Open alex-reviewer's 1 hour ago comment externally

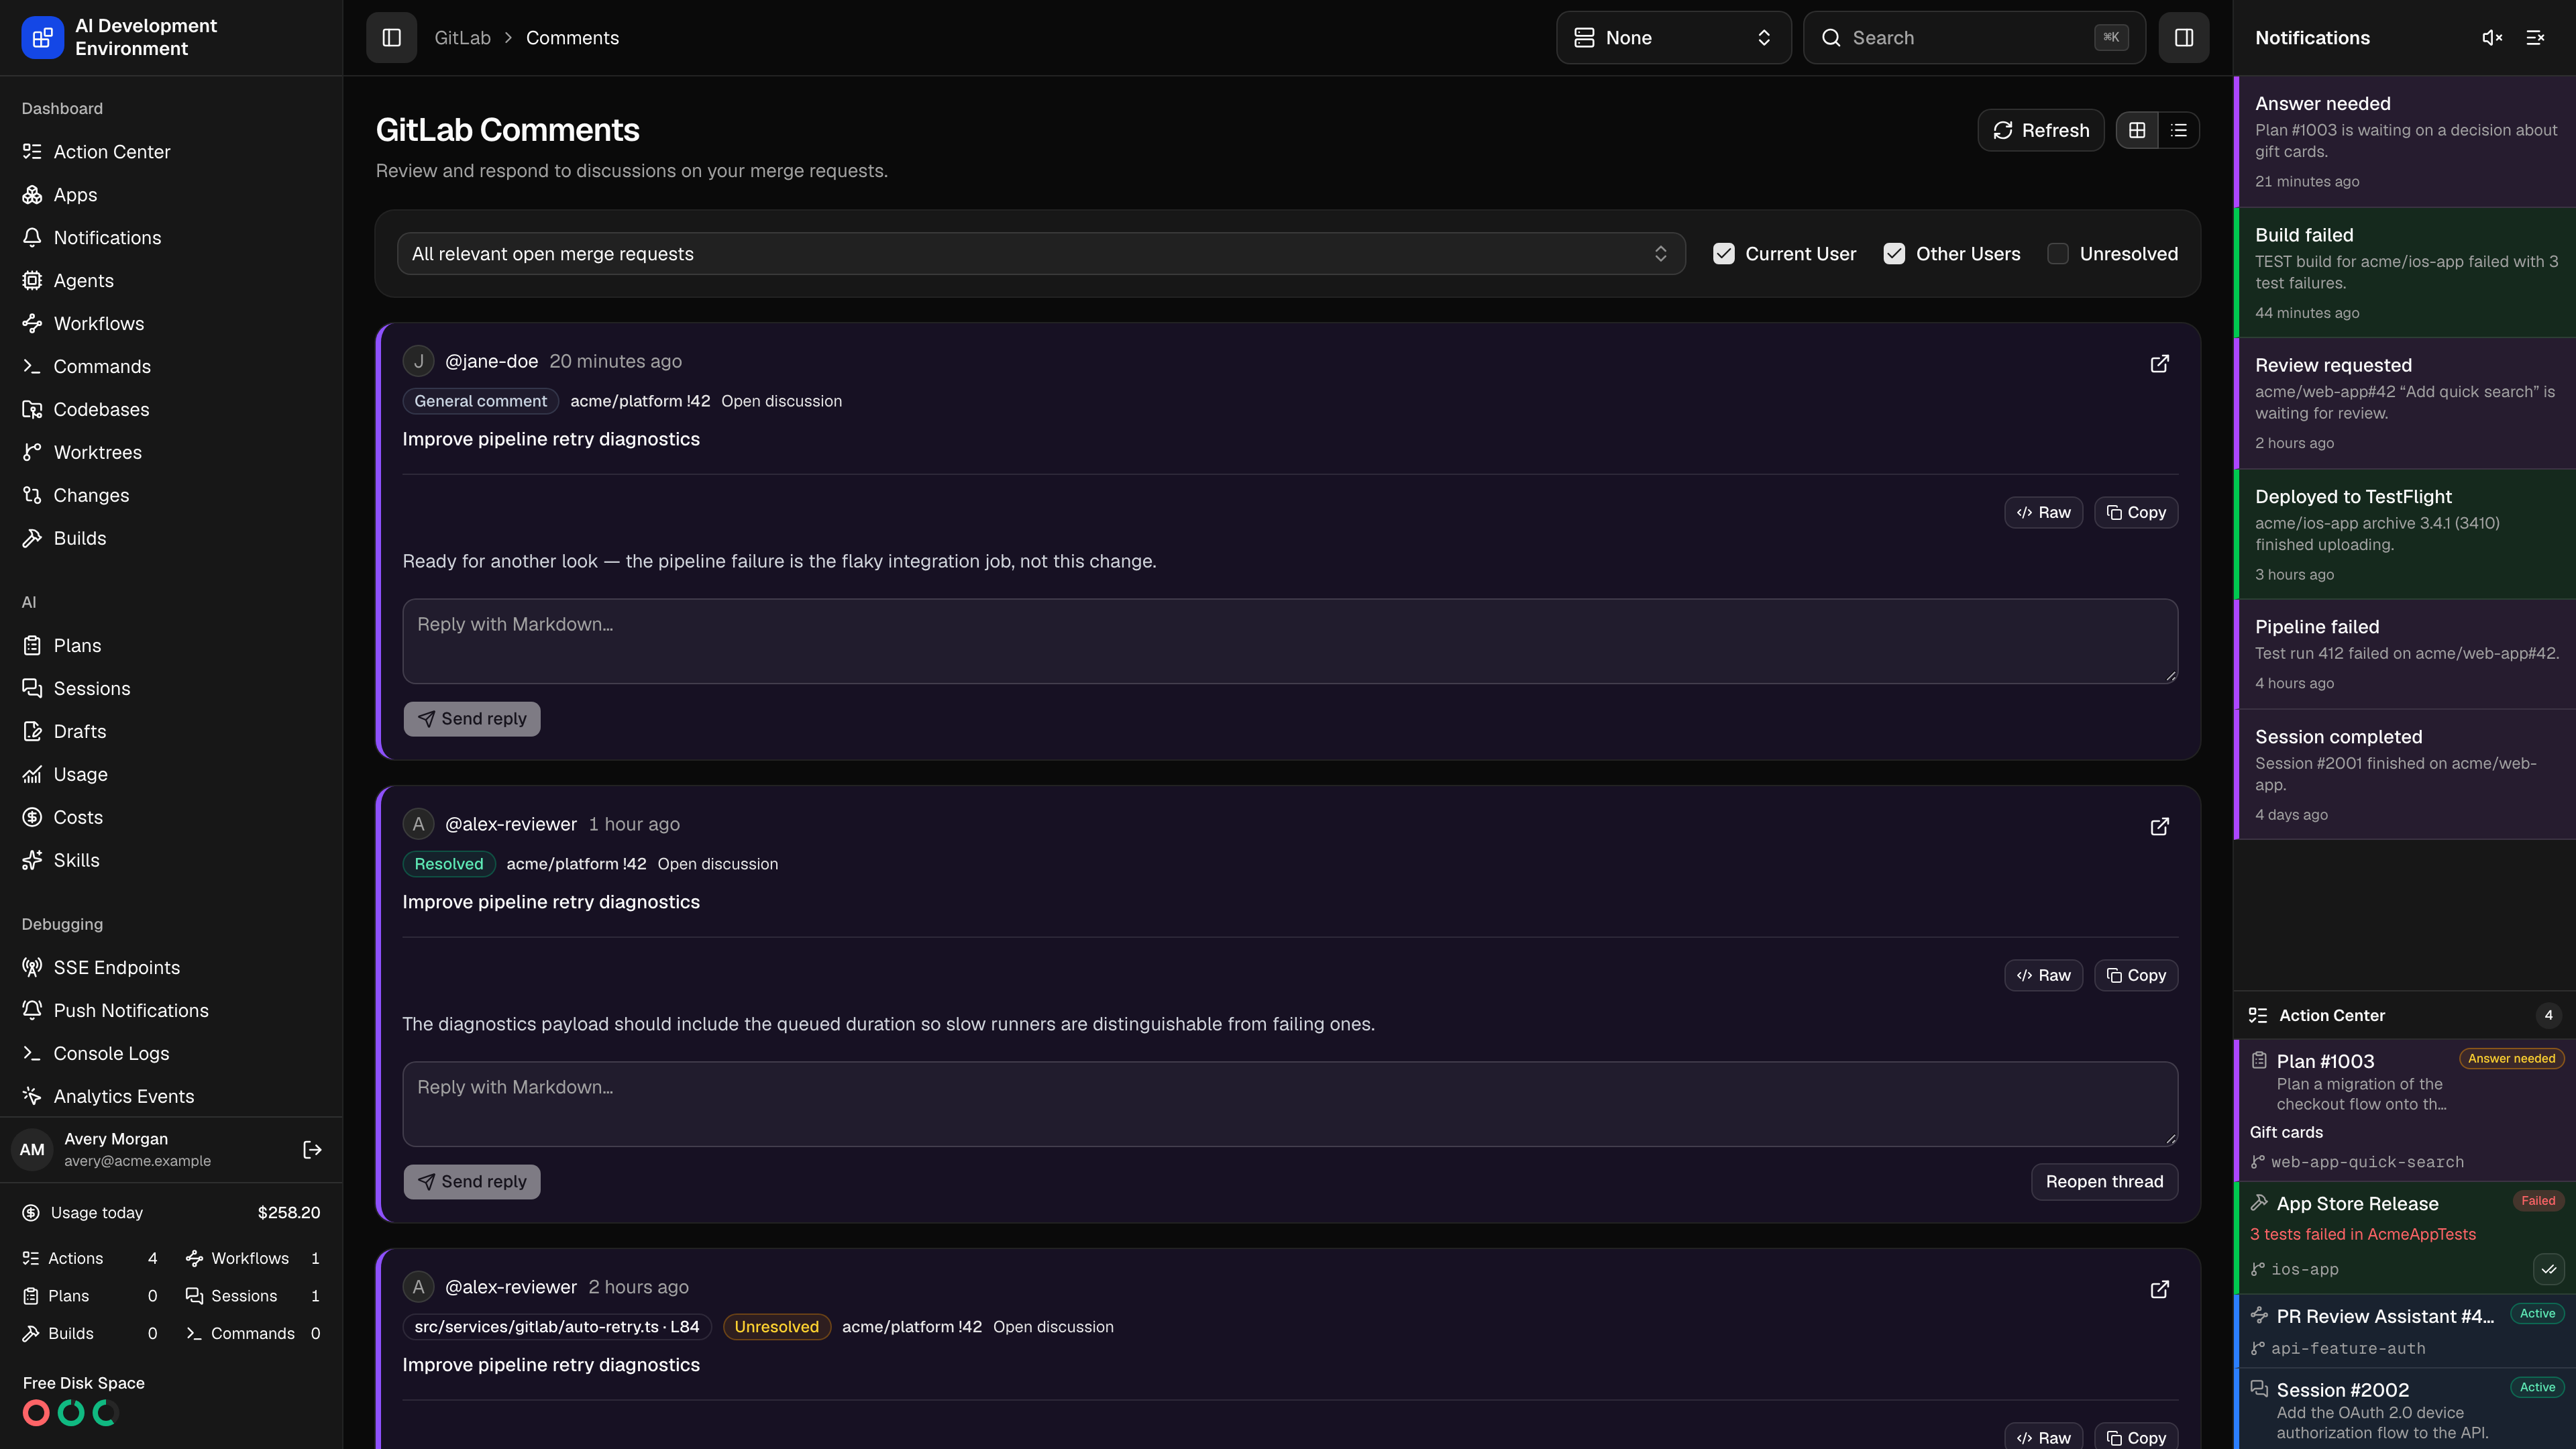(x=2159, y=826)
